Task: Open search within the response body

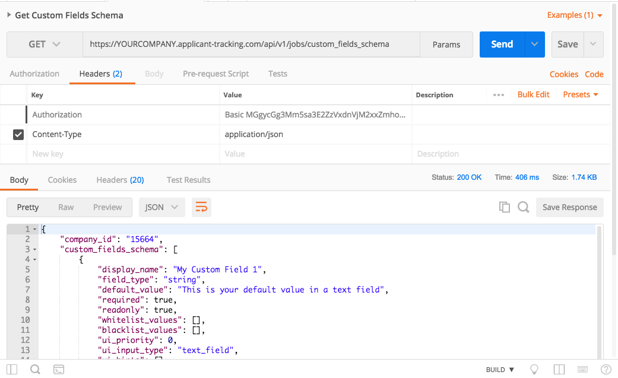Action: [x=524, y=207]
